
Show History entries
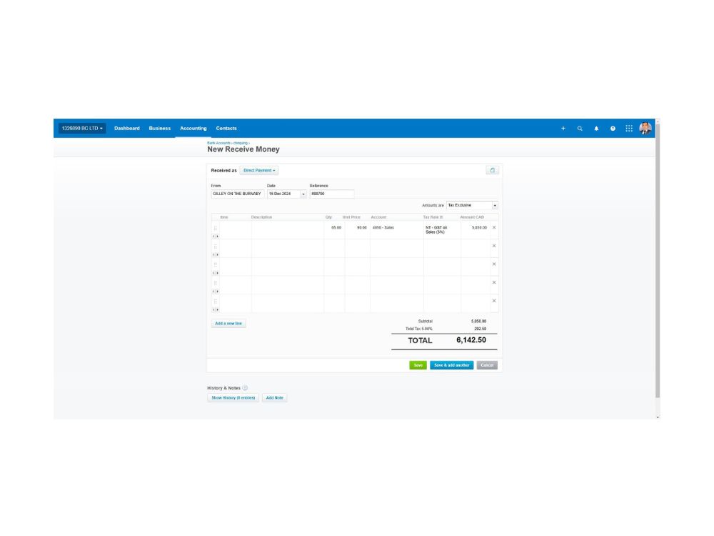[x=233, y=398]
